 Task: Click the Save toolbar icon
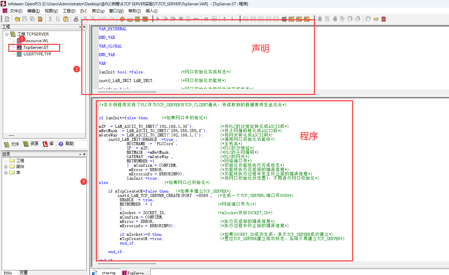click(x=25, y=19)
